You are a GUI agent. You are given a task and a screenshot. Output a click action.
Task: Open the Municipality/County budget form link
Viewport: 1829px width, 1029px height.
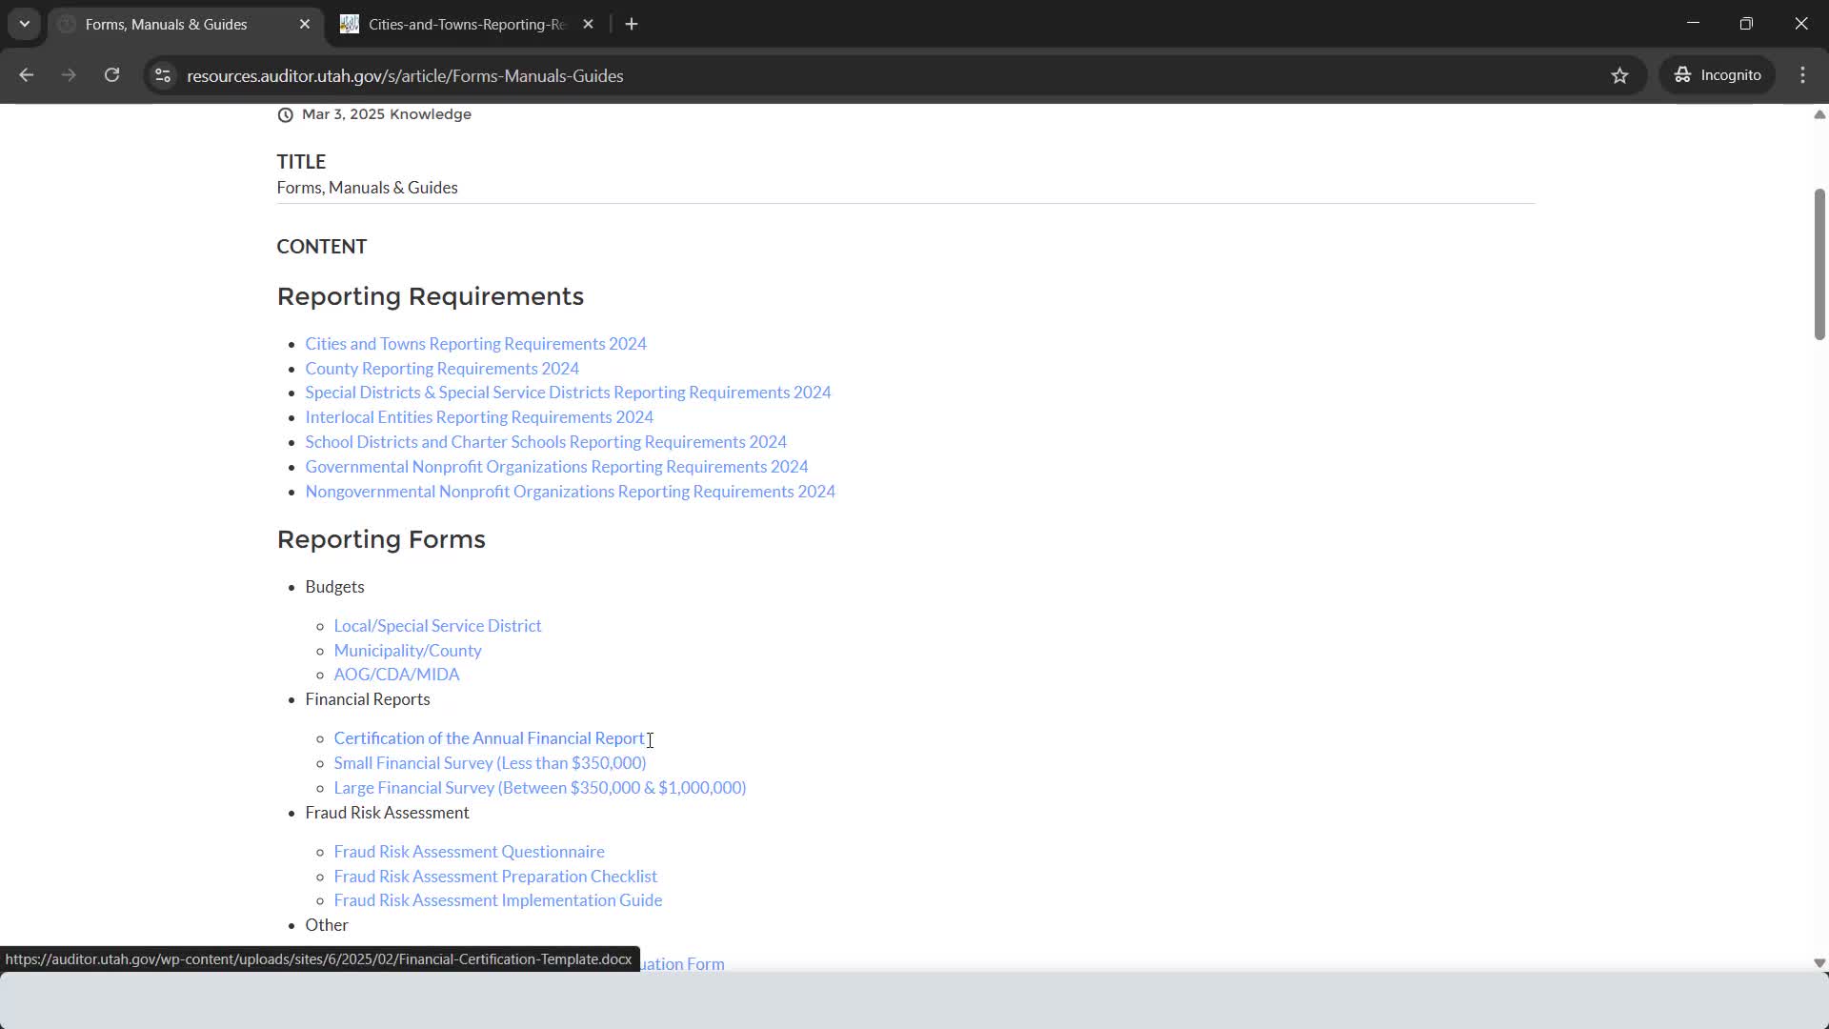pos(407,651)
